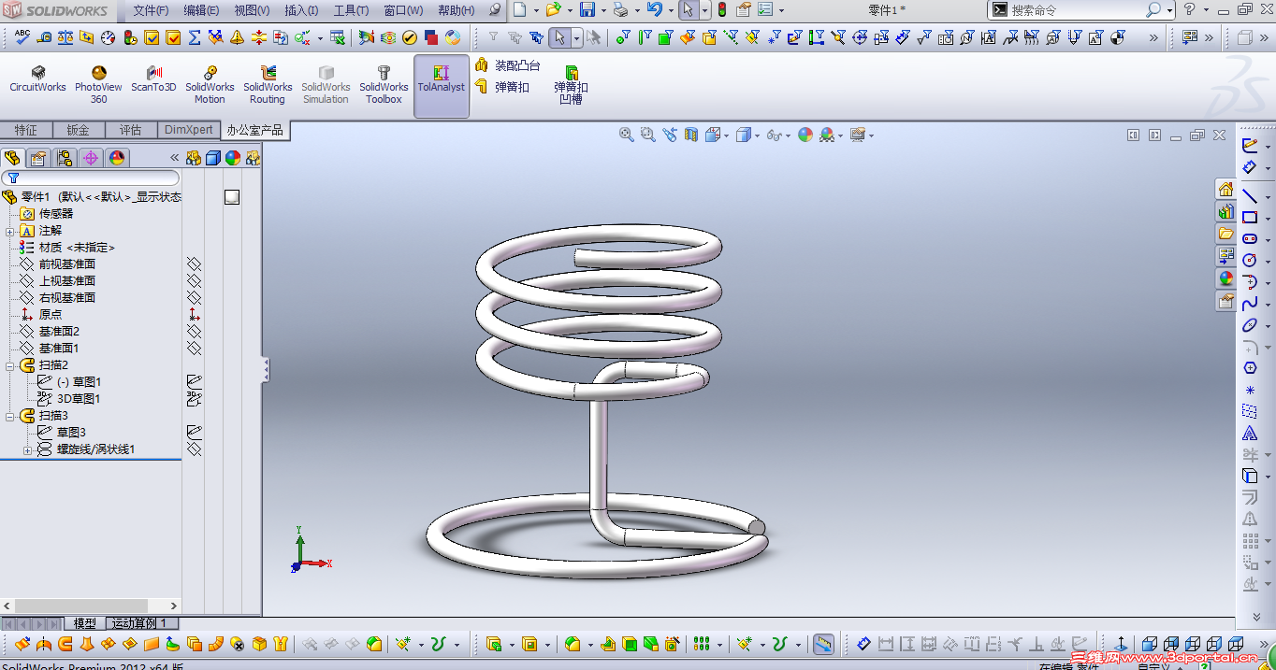Select the Circle sketch tool on right toolbar
This screenshot has width=1276, height=670.
(1250, 261)
